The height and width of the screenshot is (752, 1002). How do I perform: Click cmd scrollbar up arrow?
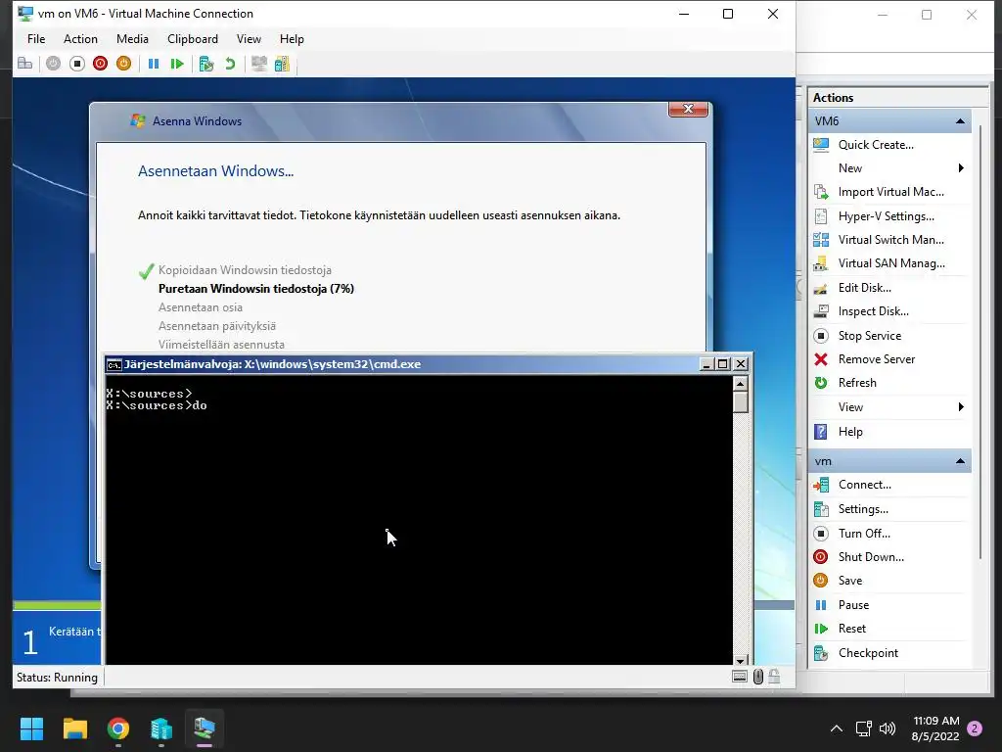click(x=741, y=384)
